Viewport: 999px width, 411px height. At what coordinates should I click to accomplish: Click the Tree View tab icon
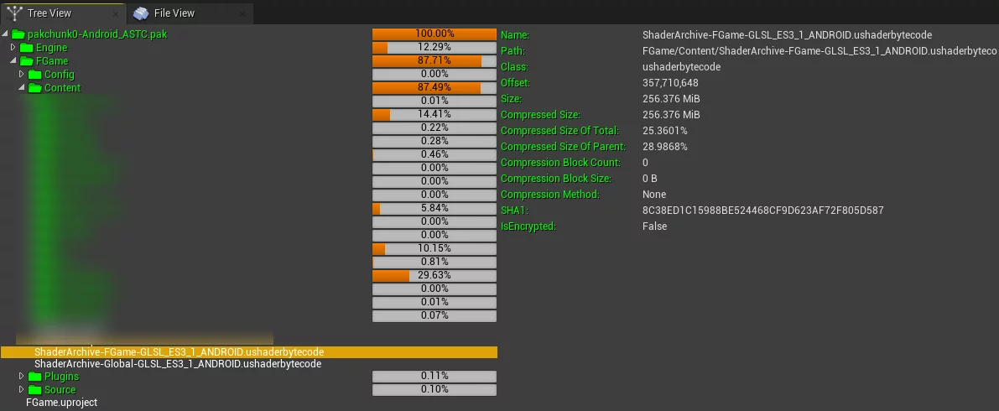click(x=14, y=13)
